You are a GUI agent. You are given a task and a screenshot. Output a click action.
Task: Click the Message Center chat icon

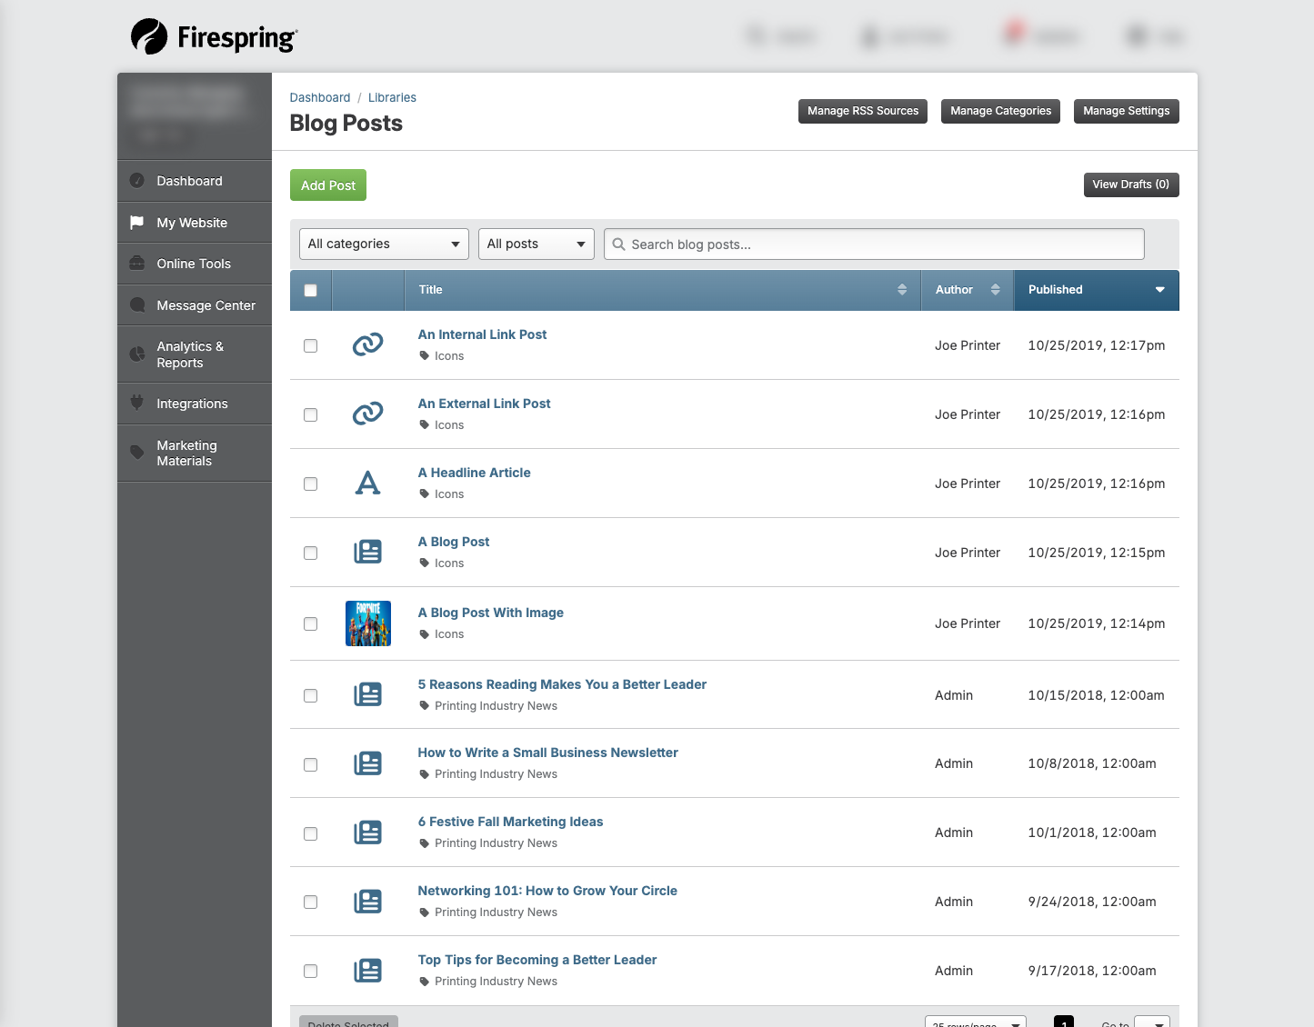coord(137,305)
